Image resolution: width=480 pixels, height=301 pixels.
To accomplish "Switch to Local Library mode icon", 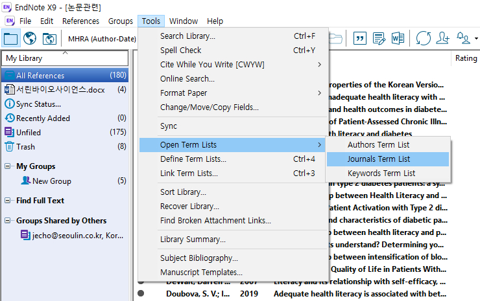I will 11,38.
